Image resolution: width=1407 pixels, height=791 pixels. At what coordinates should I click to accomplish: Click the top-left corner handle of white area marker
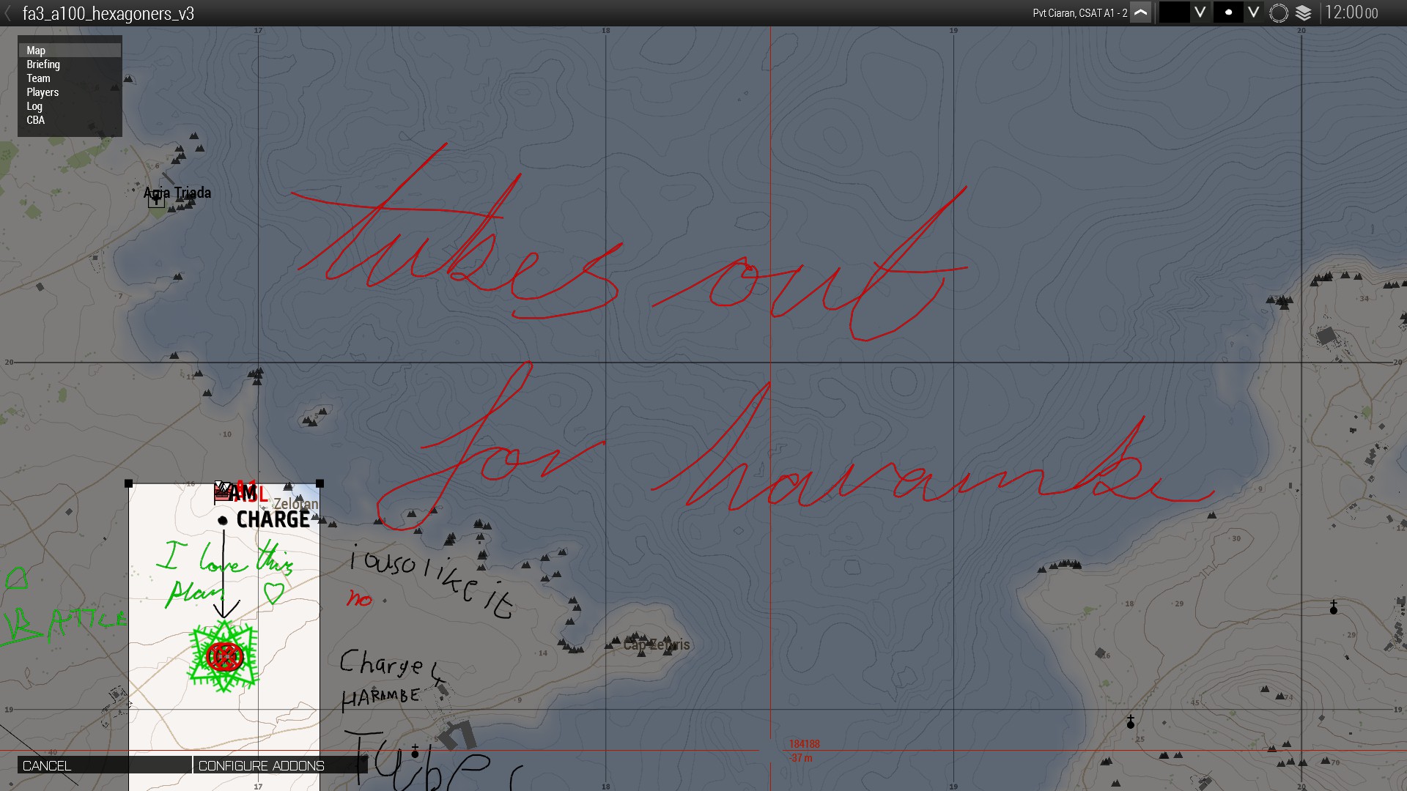[x=129, y=483]
